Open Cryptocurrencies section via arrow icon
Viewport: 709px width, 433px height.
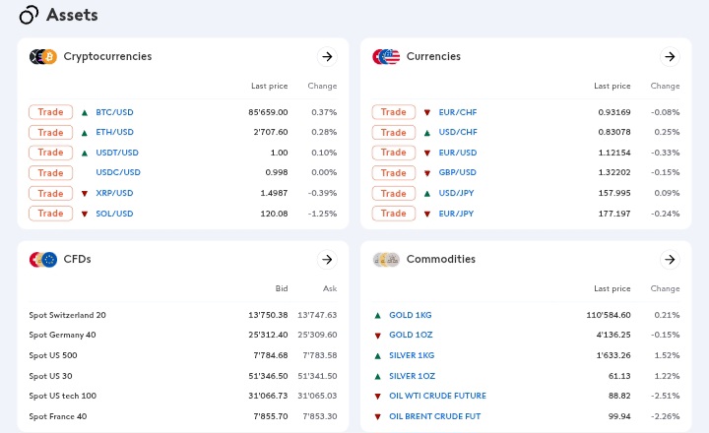327,56
